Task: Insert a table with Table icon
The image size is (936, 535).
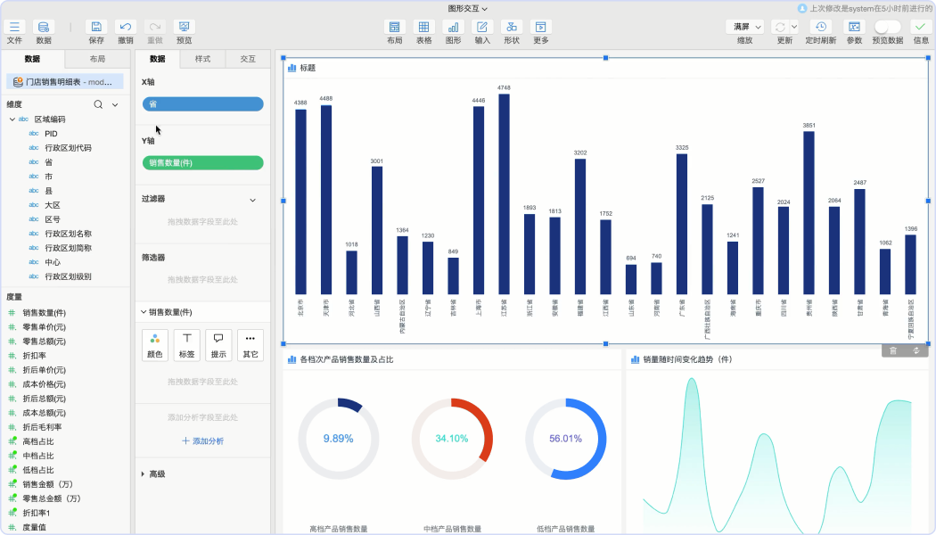Action: tap(423, 28)
